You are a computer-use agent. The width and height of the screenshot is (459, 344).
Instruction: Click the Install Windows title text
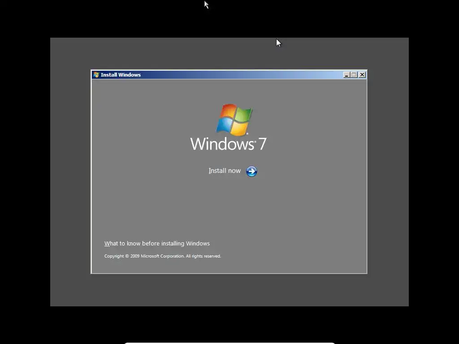coord(121,75)
